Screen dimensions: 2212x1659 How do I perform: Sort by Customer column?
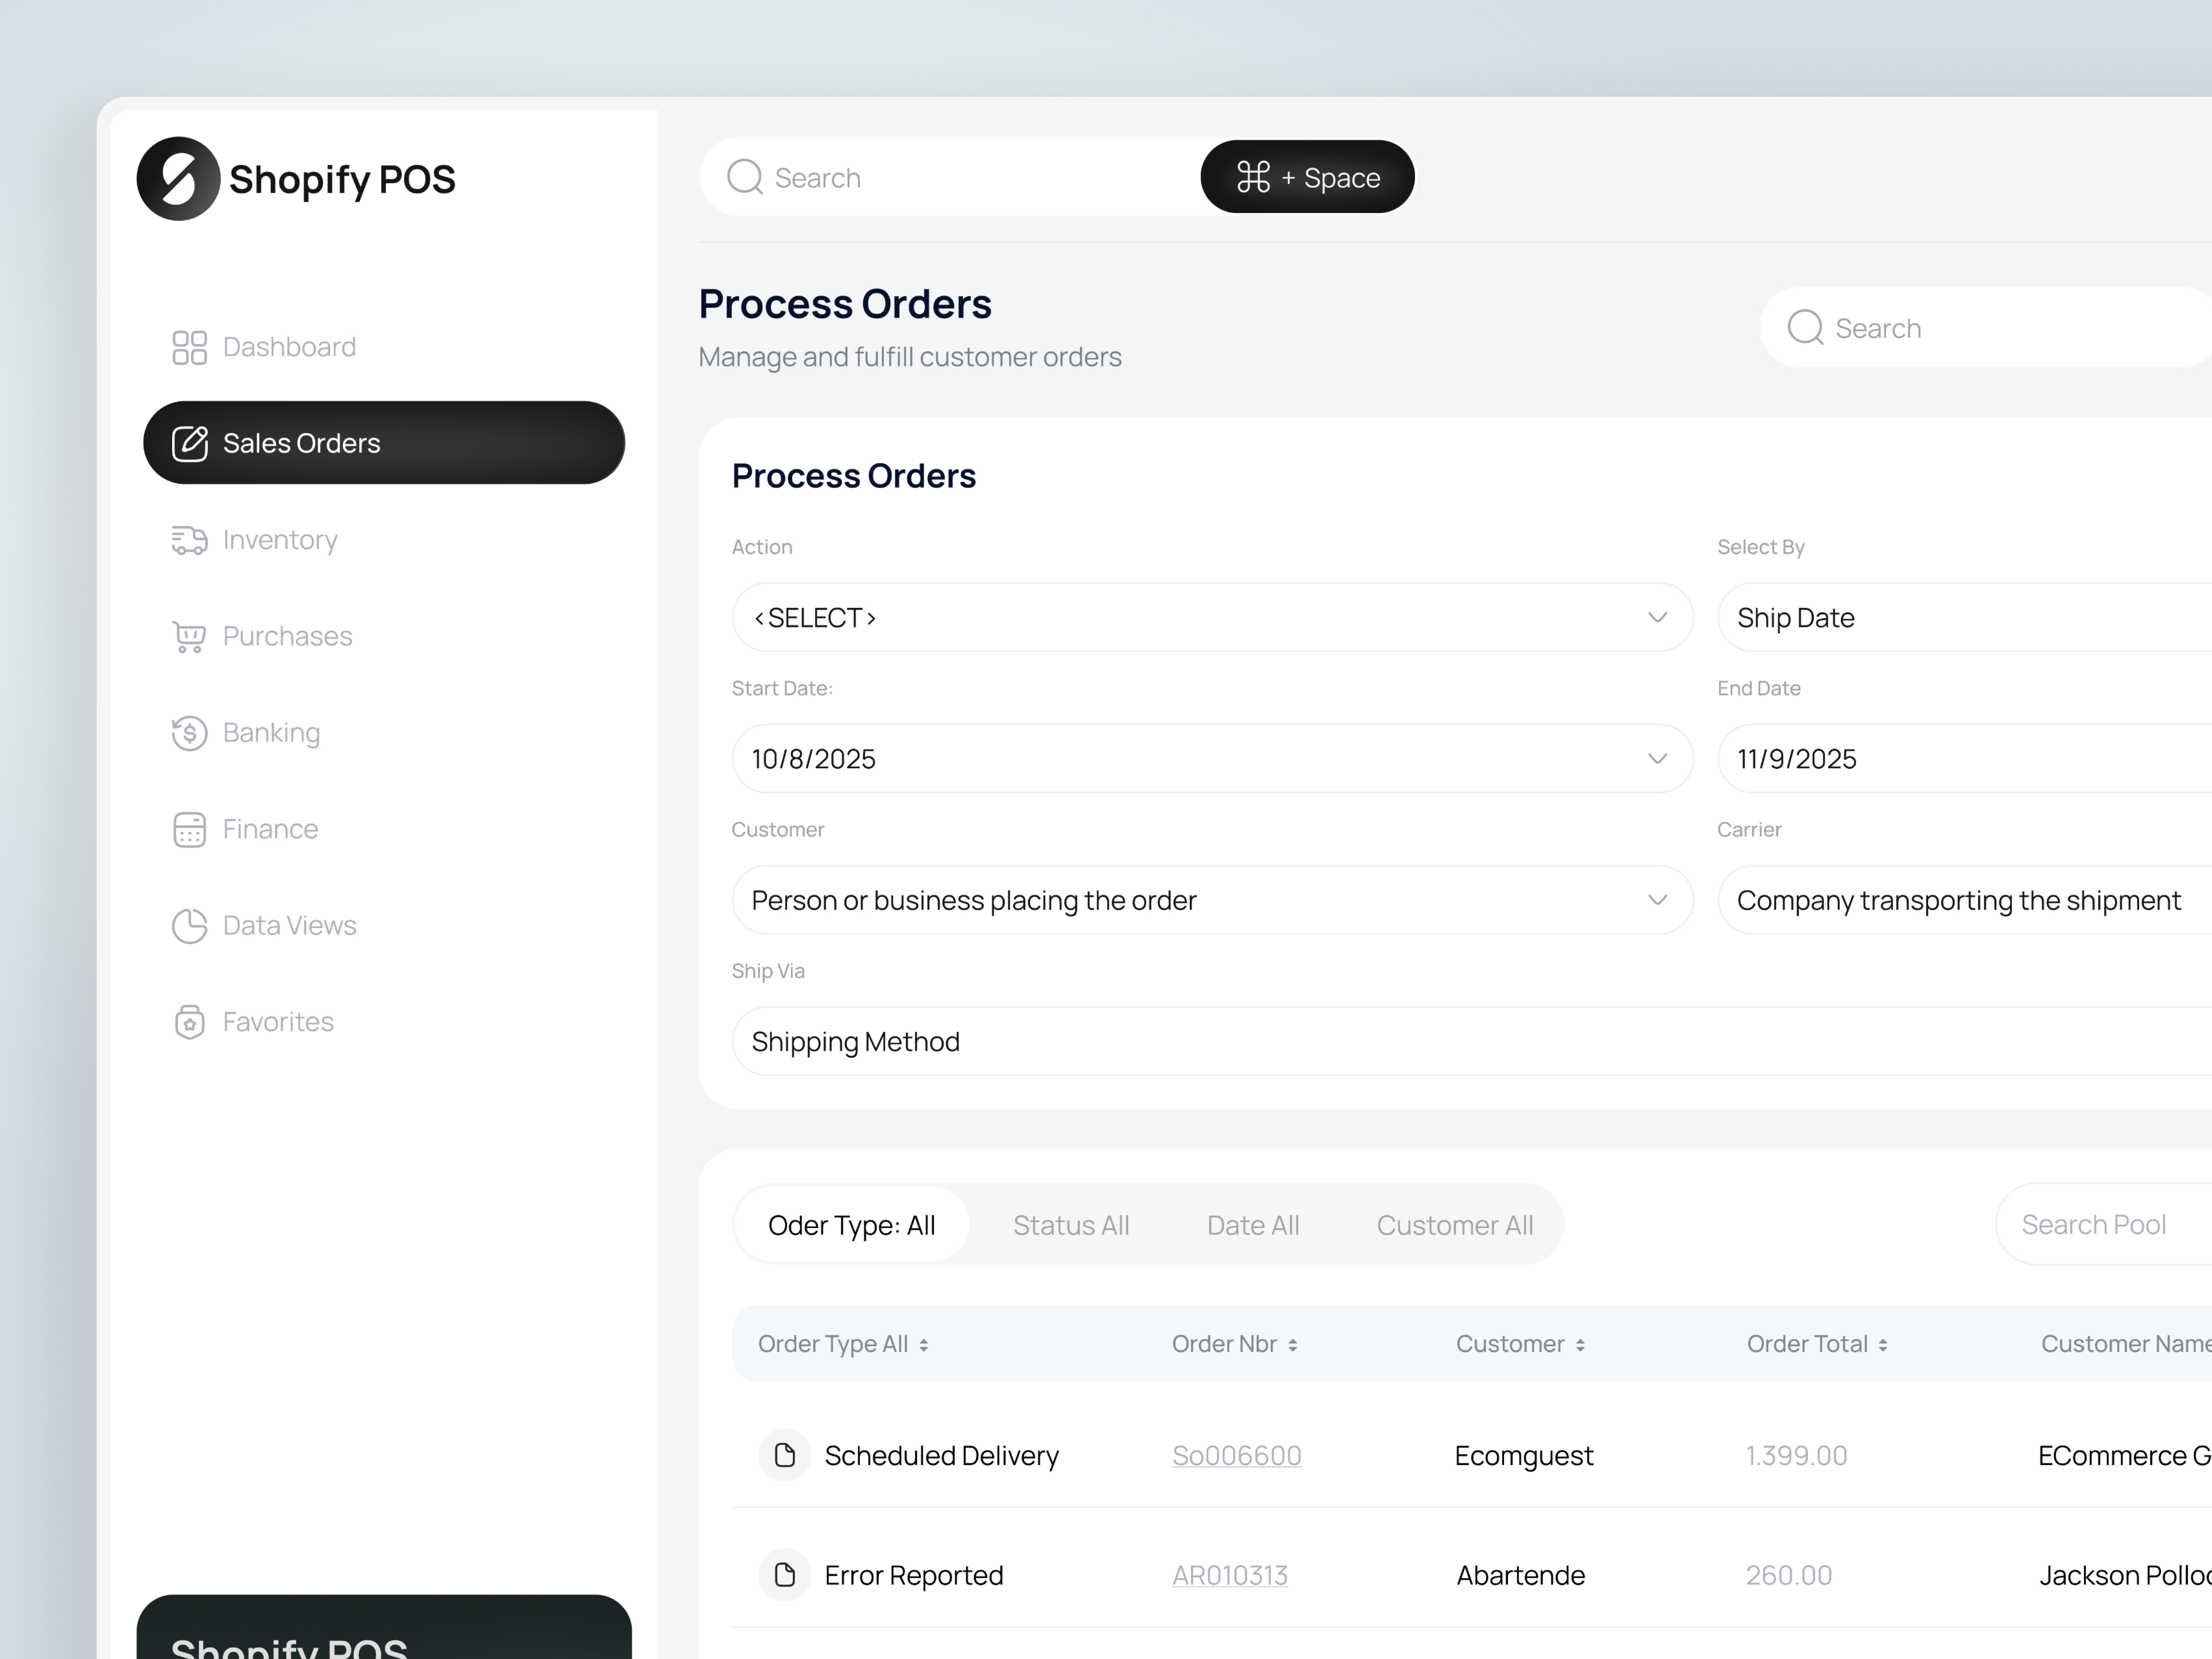pyautogui.click(x=1580, y=1345)
